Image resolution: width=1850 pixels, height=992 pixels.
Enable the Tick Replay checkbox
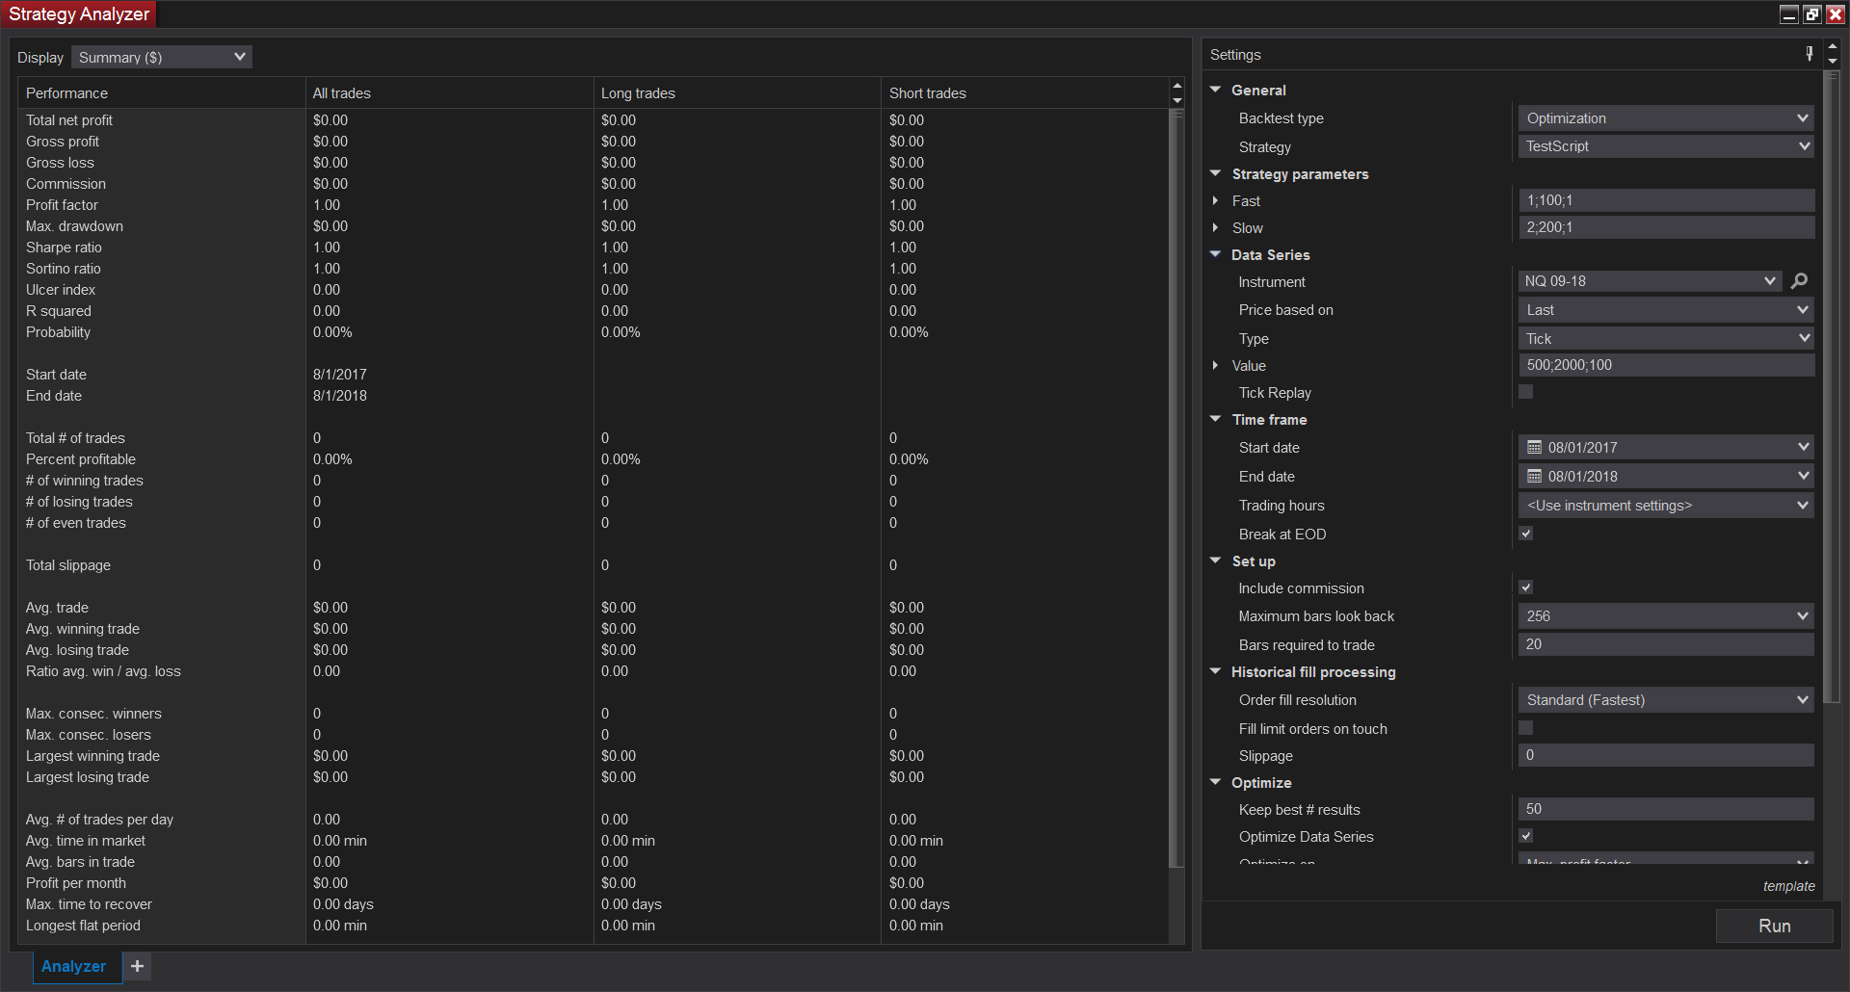click(1525, 392)
